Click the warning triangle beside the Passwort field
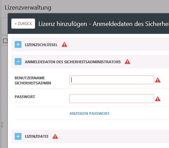Screen dimensions: 169x148 [158, 99]
